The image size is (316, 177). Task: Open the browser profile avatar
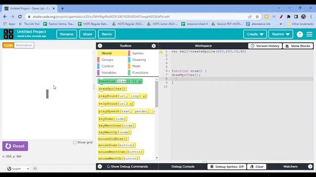(x=304, y=17)
